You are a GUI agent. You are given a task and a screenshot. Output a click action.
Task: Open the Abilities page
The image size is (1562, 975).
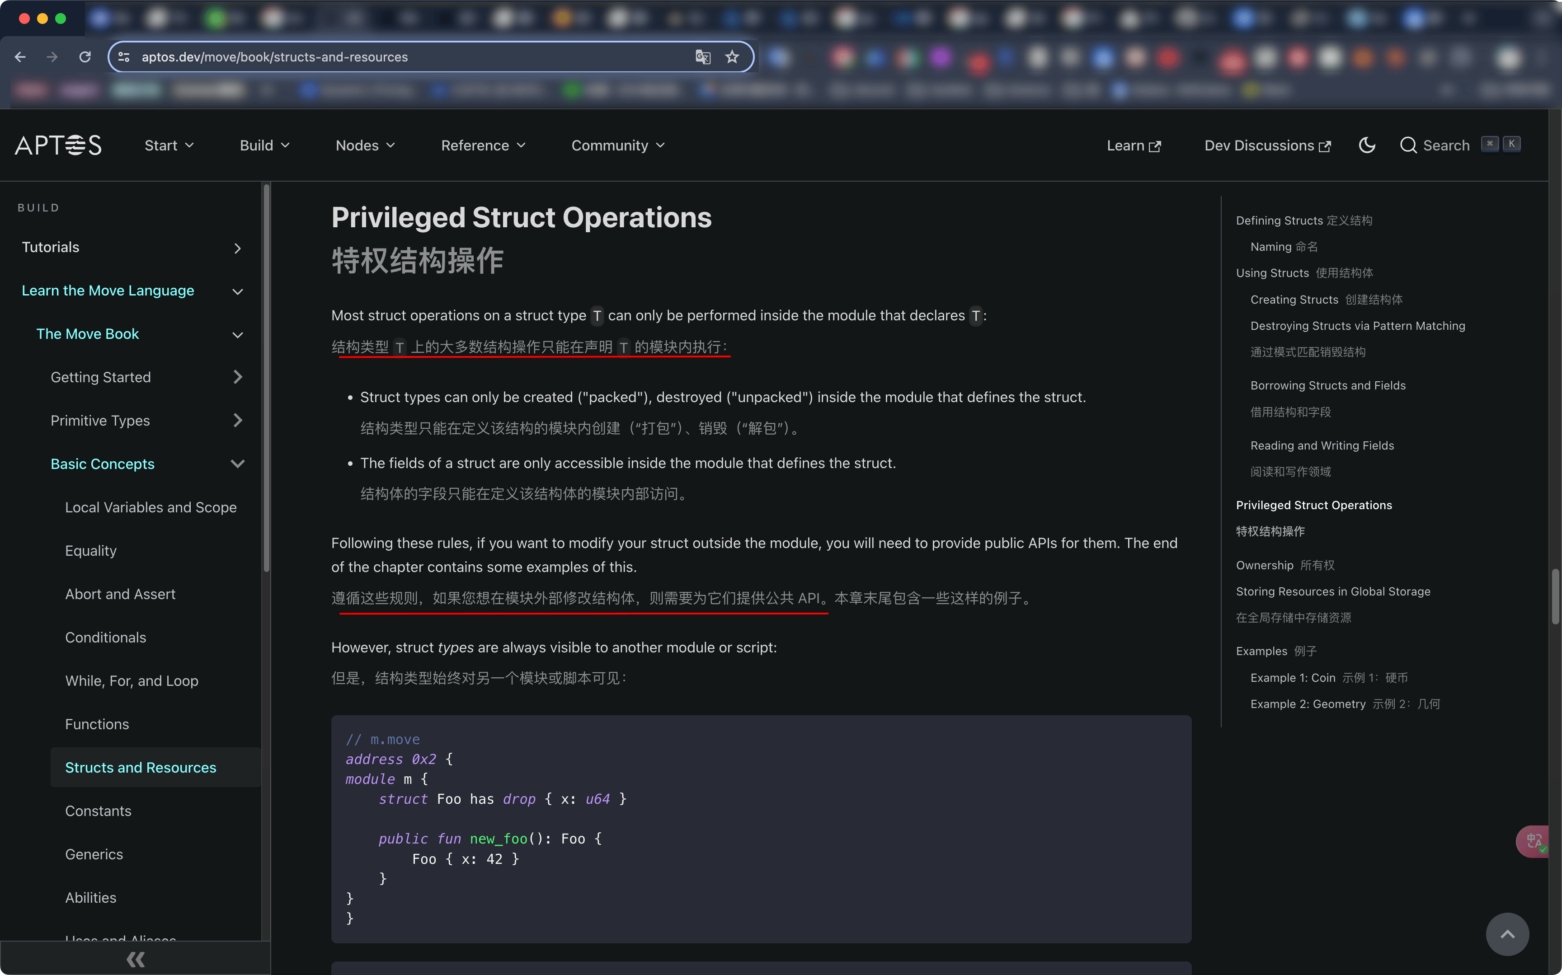[90, 897]
